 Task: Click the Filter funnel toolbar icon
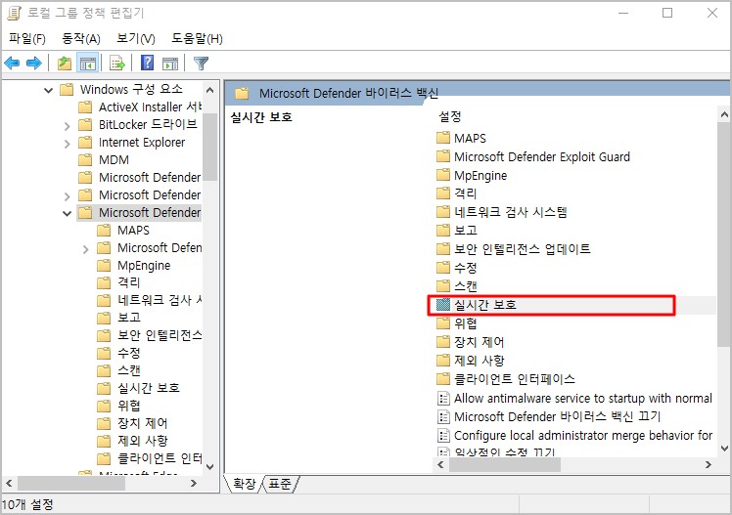201,63
